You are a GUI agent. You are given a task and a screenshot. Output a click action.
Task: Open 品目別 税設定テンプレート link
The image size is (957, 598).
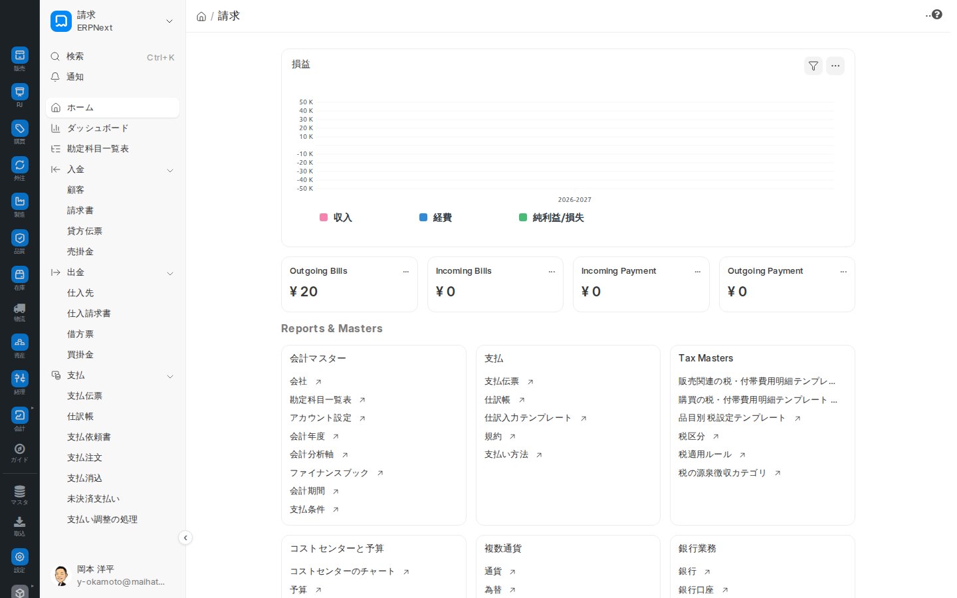(x=732, y=418)
